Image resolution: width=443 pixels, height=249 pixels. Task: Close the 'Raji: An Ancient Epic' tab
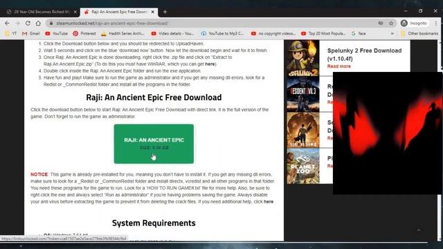[152, 12]
